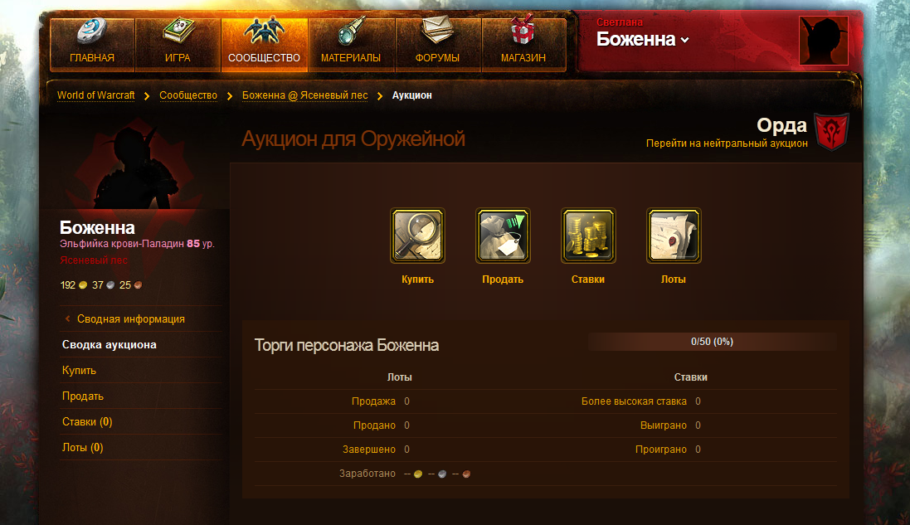Select the Продать sack icon
The width and height of the screenshot is (910, 525).
coord(503,236)
